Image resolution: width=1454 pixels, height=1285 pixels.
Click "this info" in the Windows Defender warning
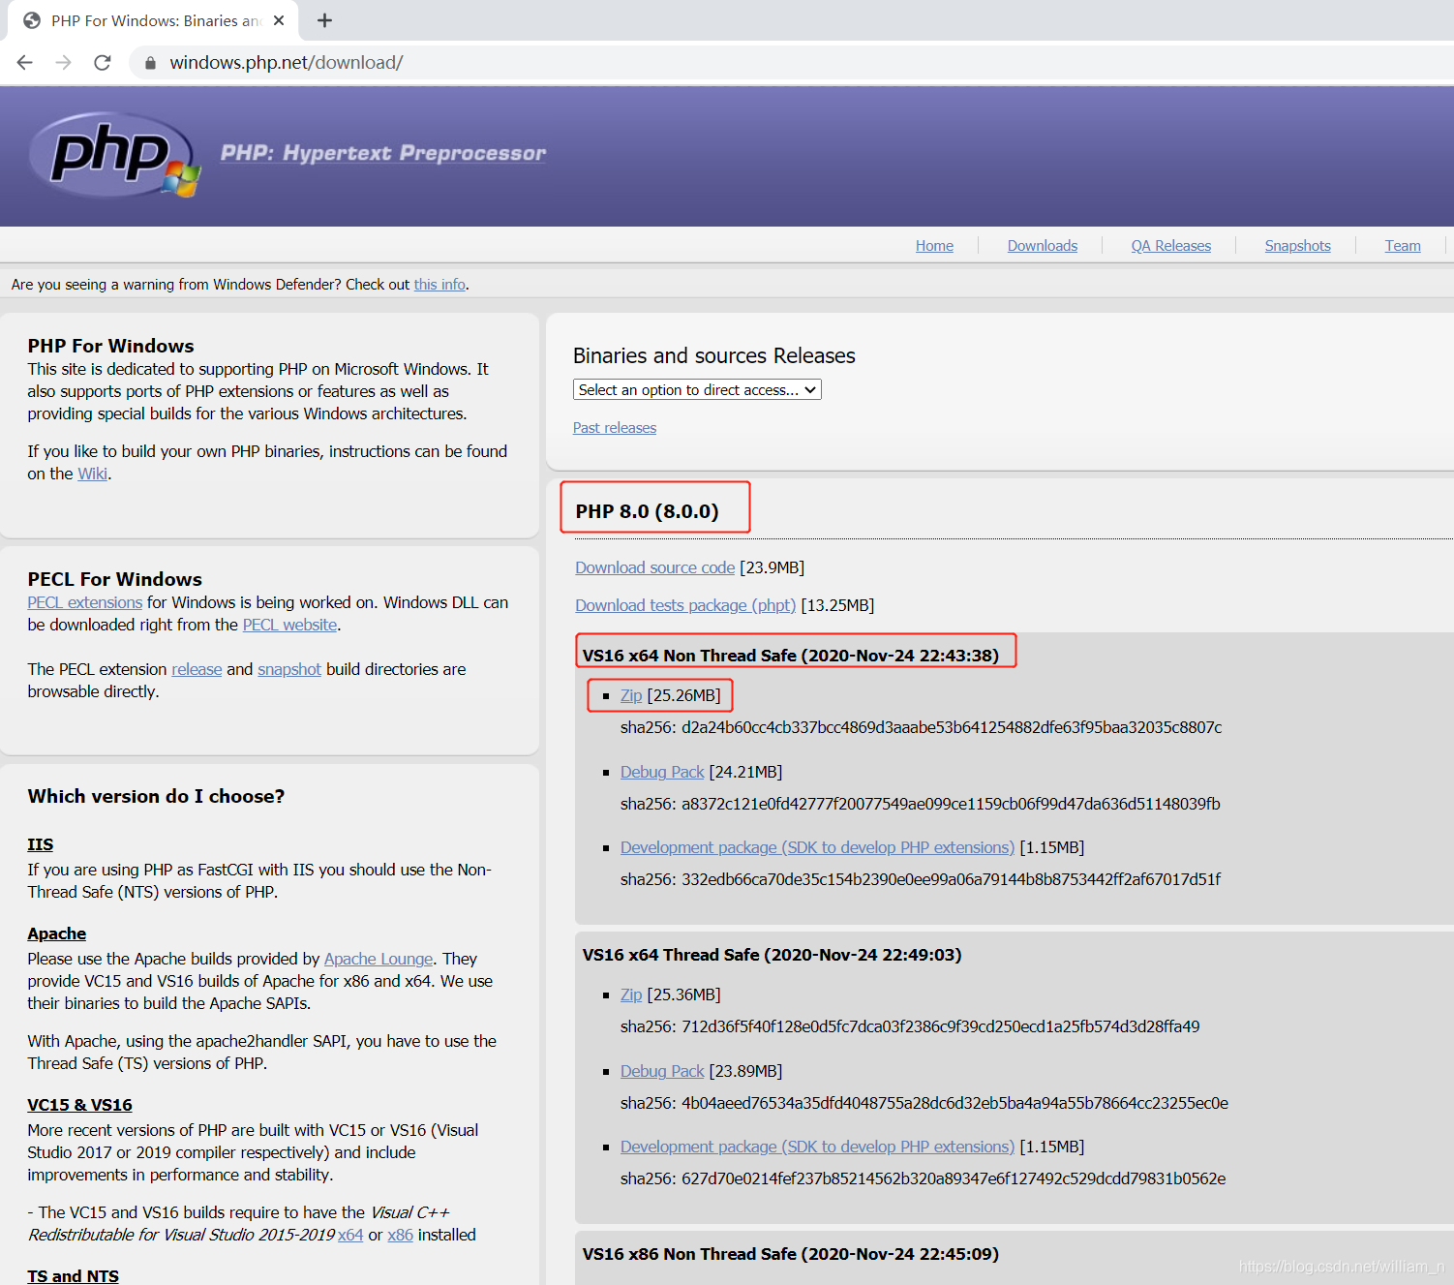(439, 284)
